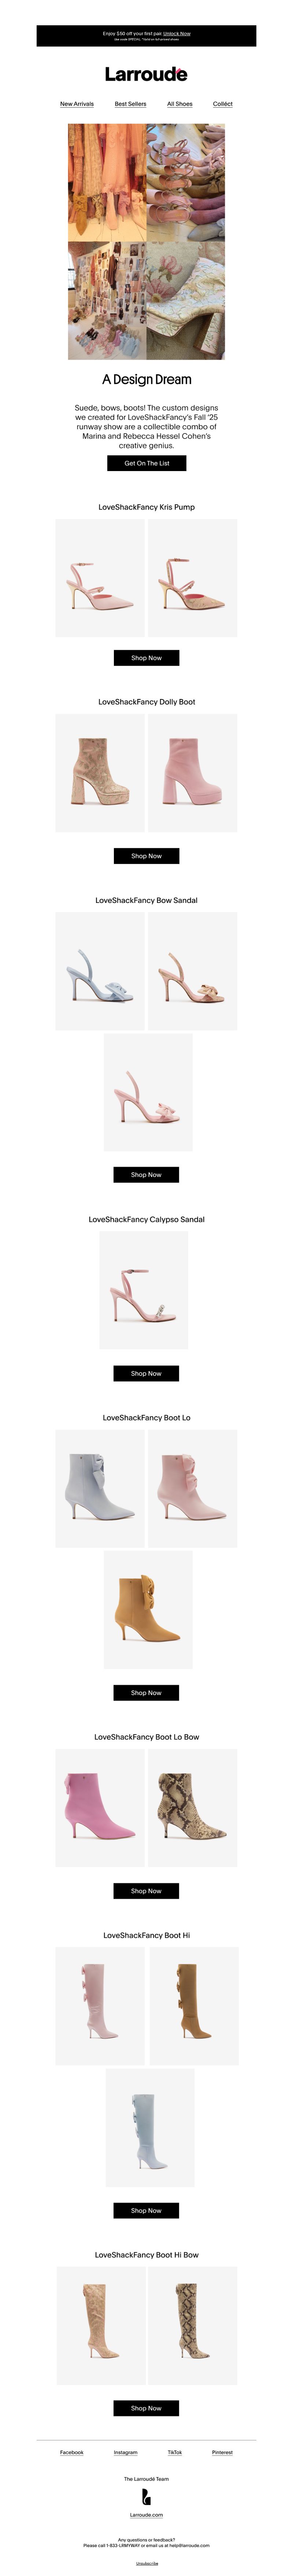This screenshot has width=293, height=2576.
Task: Click Shop Now under Dolly Boot
Action: tap(146, 856)
